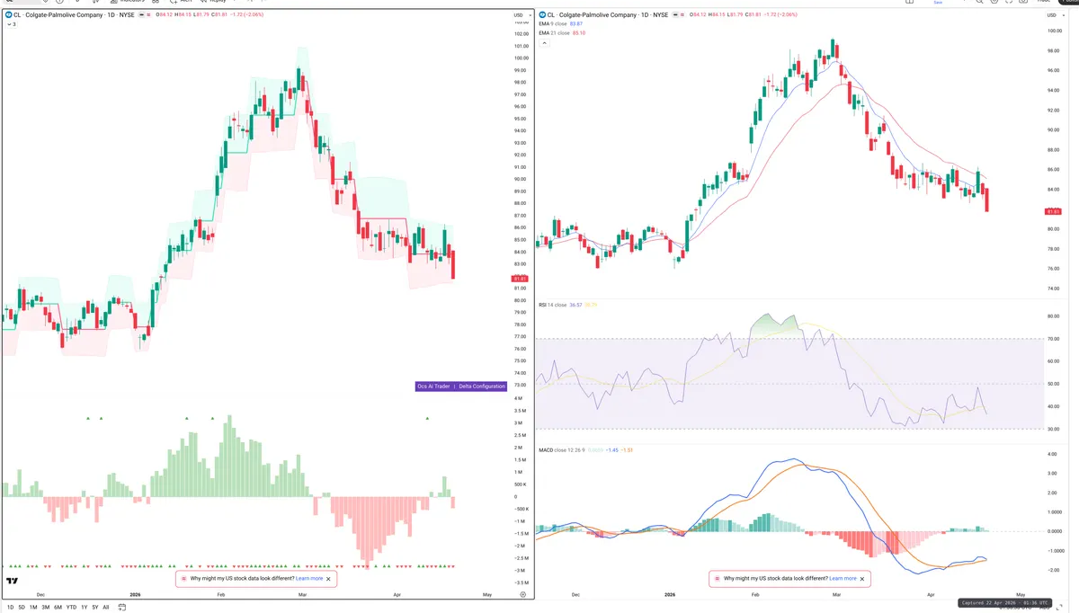The image size is (1079, 613).
Task: Select 1M time range
Action: tap(33, 608)
